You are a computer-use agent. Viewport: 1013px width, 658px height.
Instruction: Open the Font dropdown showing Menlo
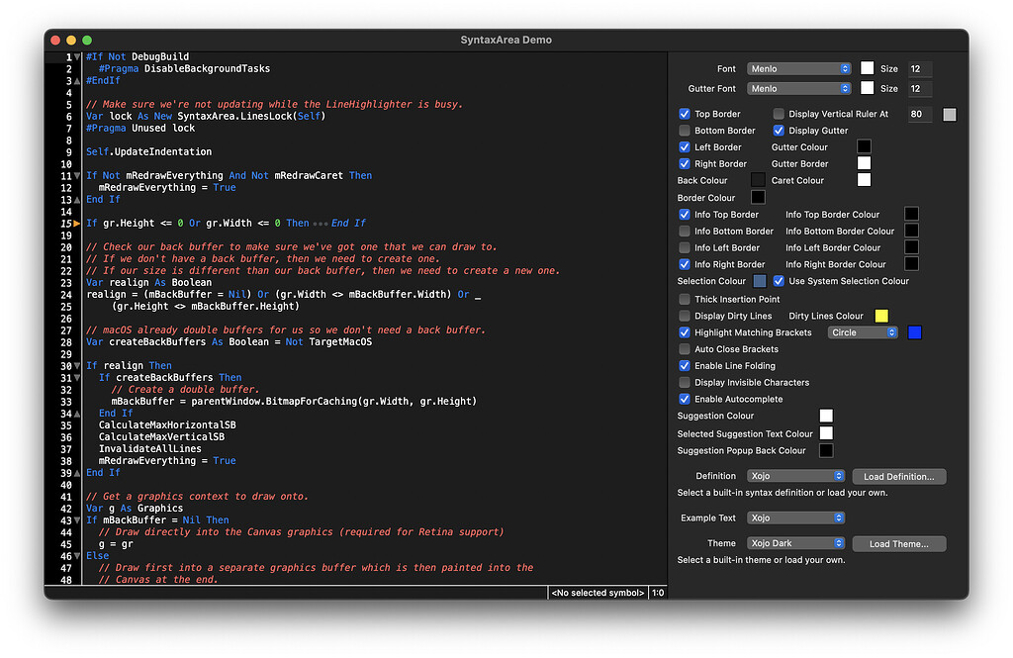(x=798, y=68)
